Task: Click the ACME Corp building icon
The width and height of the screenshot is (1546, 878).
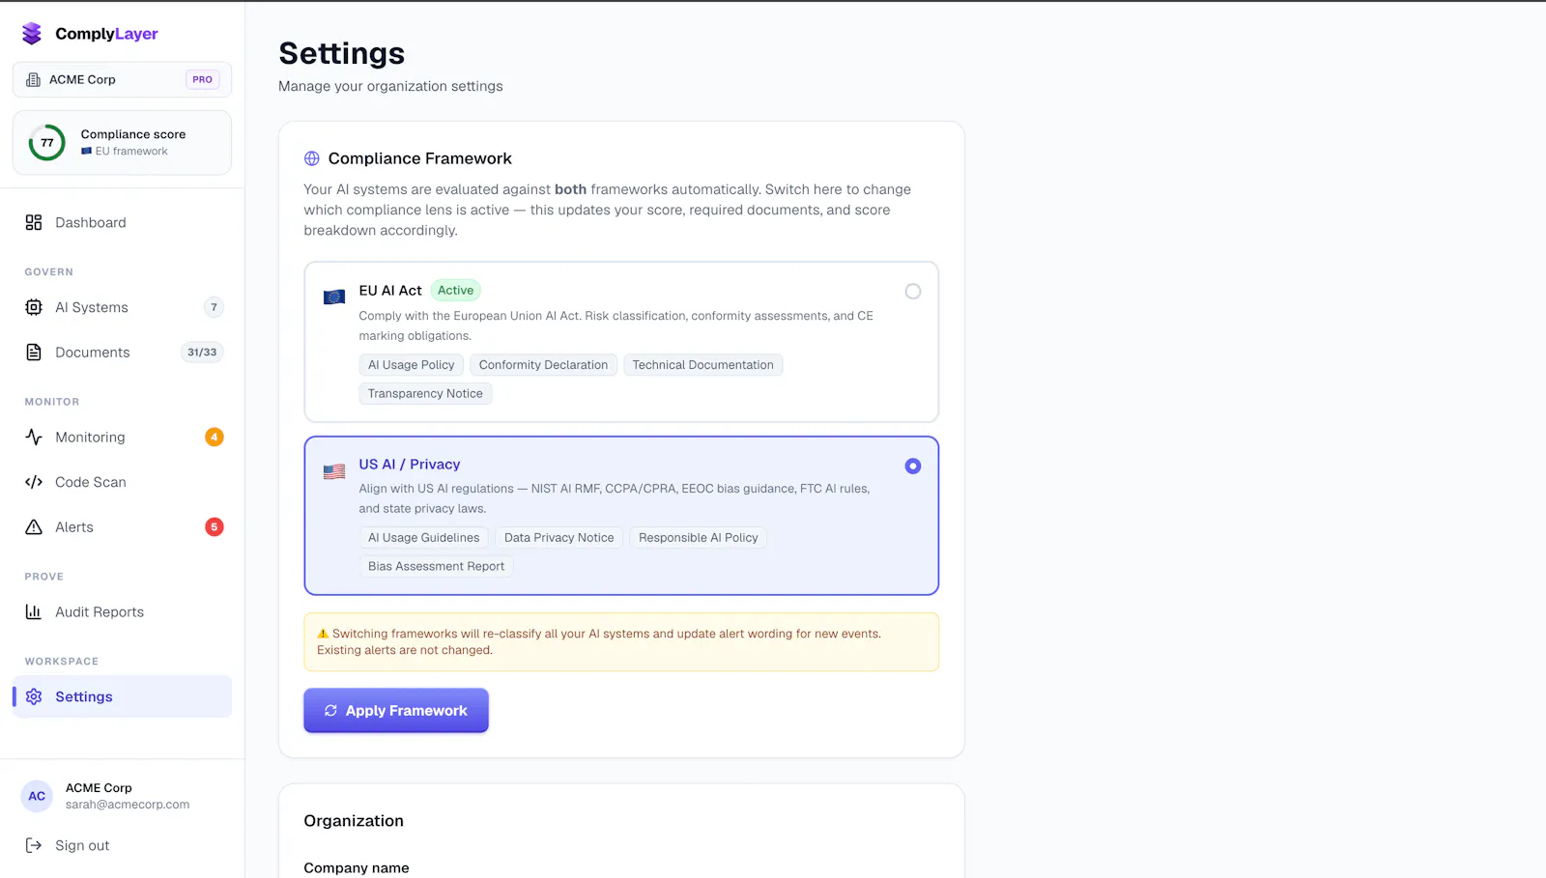Action: pos(33,79)
